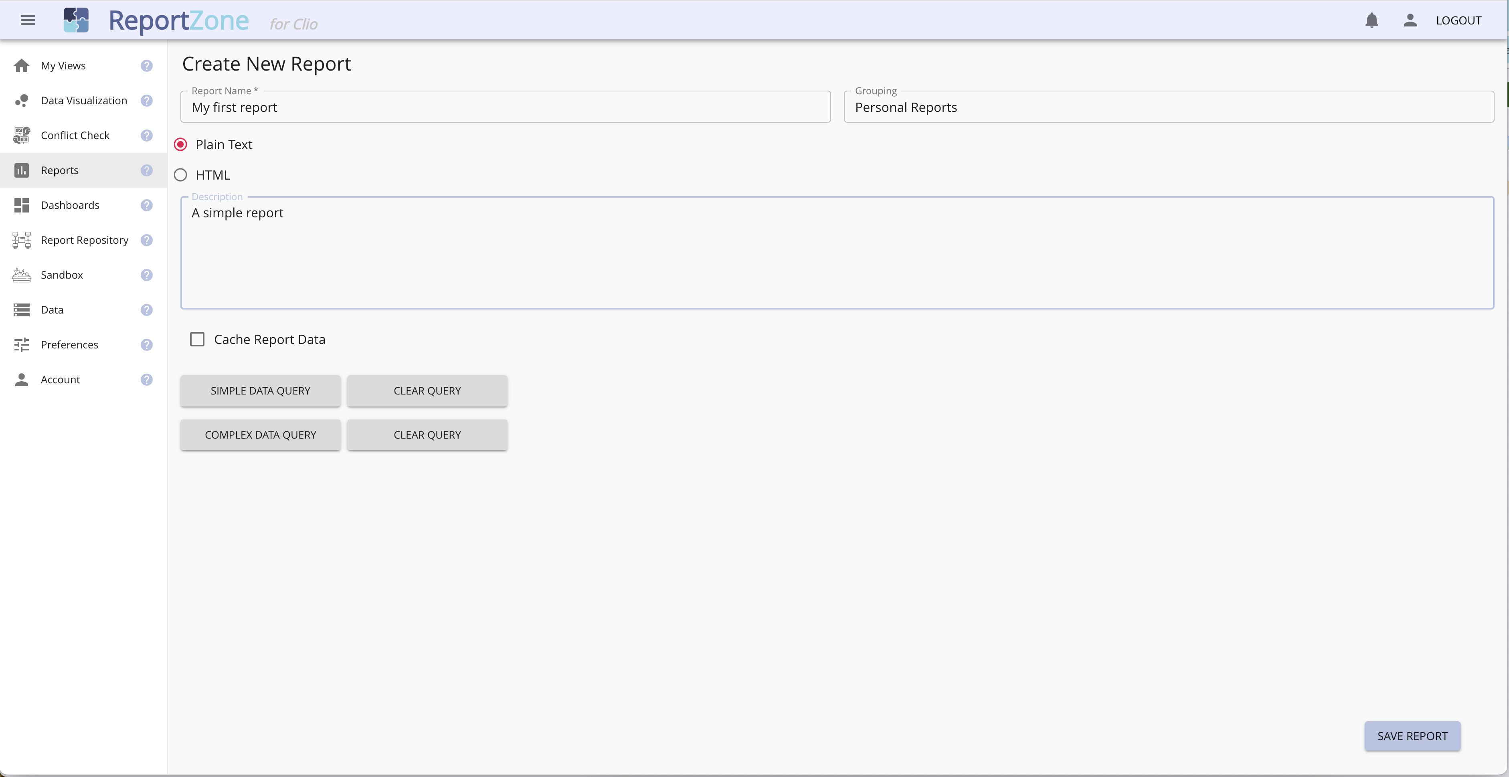The height and width of the screenshot is (777, 1509).
Task: Open help for Data Visualization
Action: click(x=146, y=101)
